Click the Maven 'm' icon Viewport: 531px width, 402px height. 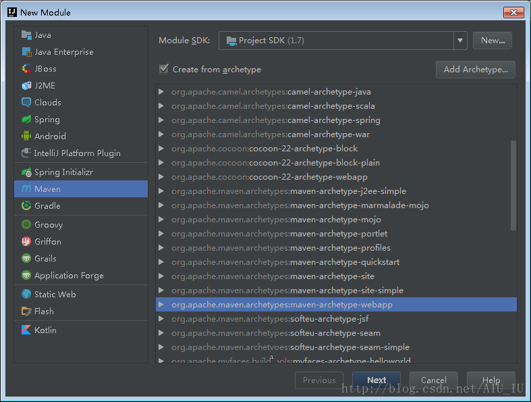point(26,189)
